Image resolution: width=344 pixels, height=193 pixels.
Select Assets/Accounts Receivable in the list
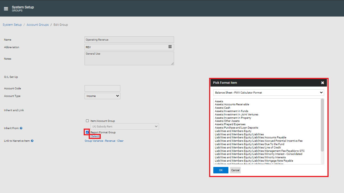point(232,104)
